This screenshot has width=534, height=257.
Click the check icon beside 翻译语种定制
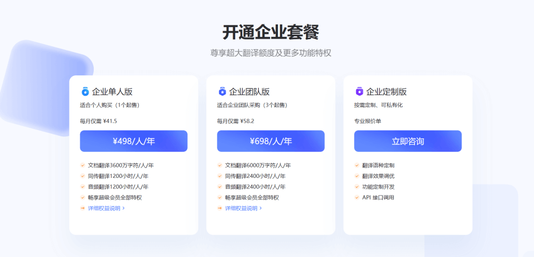(x=357, y=165)
